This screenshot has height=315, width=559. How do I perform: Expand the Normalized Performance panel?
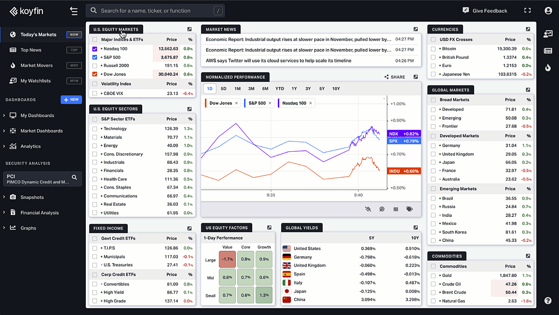[415, 77]
